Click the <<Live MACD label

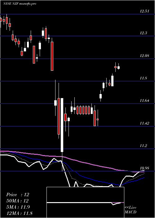point(131,210)
